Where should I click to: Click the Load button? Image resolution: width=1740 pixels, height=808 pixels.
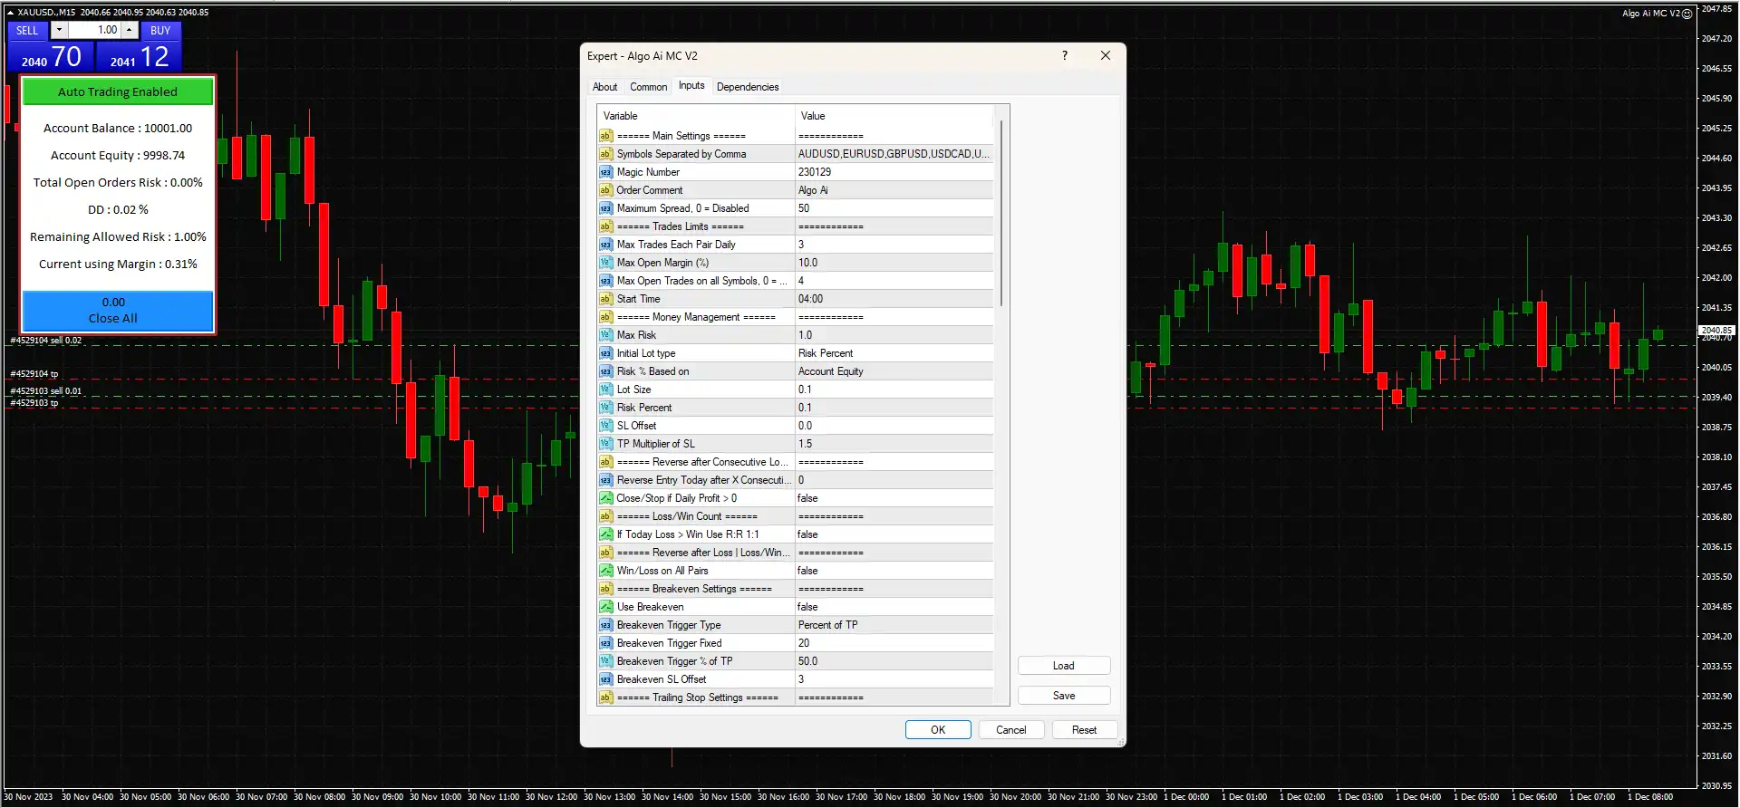[1063, 666]
